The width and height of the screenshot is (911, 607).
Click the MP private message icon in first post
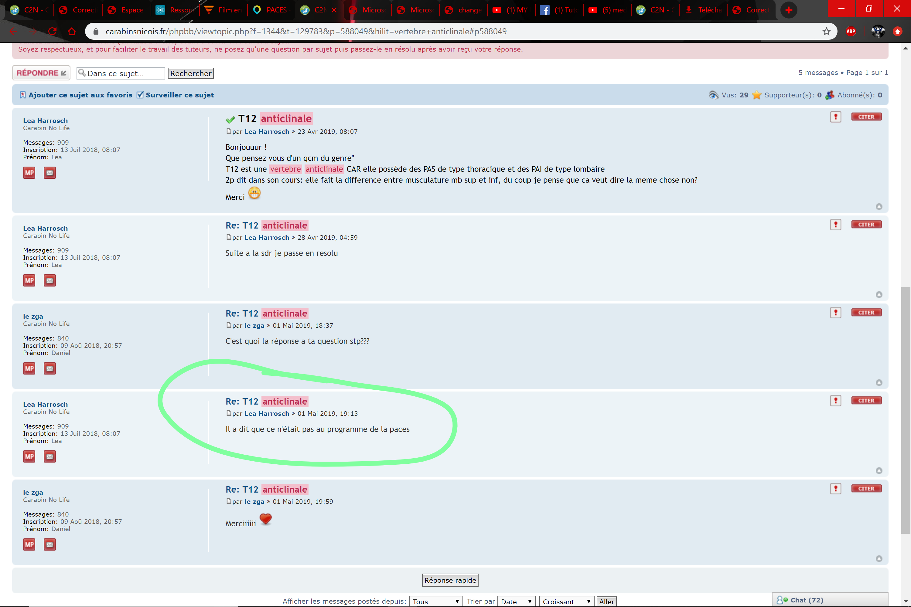29,173
